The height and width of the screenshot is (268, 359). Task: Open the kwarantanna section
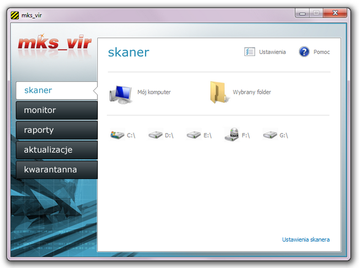point(57,170)
